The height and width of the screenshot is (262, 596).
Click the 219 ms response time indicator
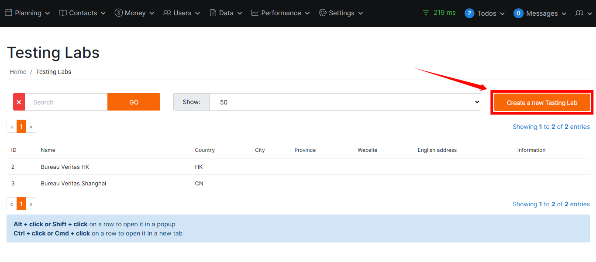point(439,13)
